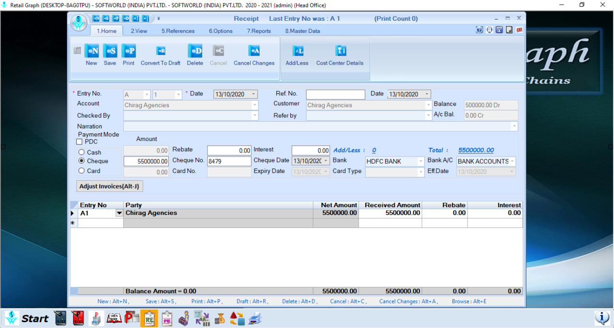The width and height of the screenshot is (614, 328).
Task: Expand the A1 entry dropdown in grid
Action: pyautogui.click(x=119, y=213)
